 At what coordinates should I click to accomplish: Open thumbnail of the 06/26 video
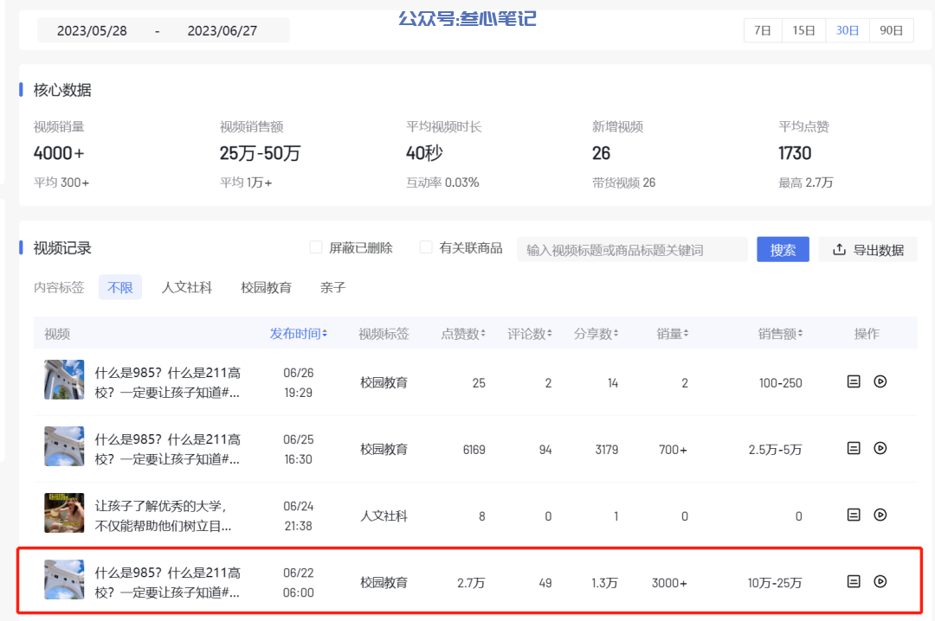click(x=64, y=379)
